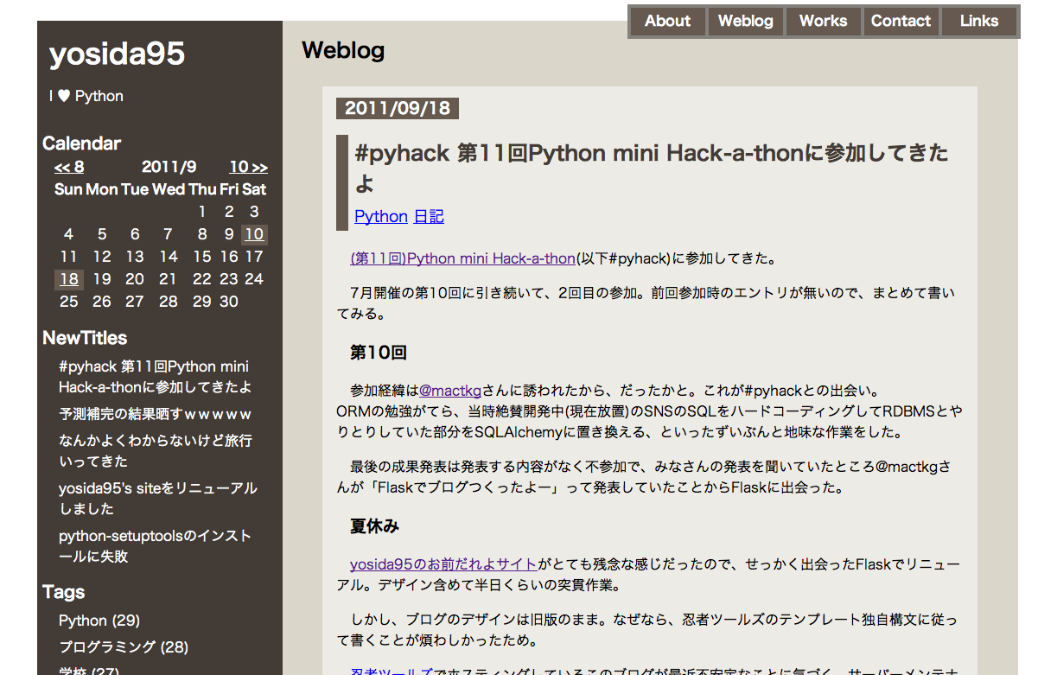Go to the Contact page
The width and height of the screenshot is (1057, 675).
tap(901, 22)
